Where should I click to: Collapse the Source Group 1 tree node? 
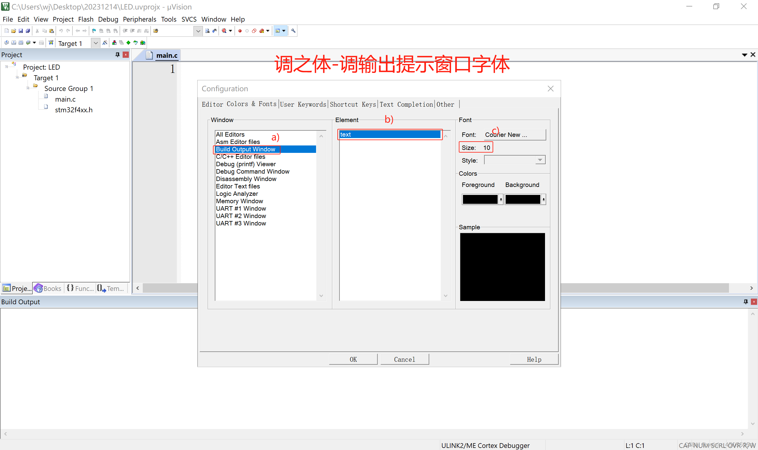click(x=28, y=88)
